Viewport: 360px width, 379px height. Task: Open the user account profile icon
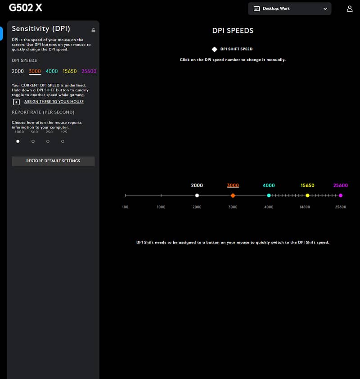[x=350, y=9]
